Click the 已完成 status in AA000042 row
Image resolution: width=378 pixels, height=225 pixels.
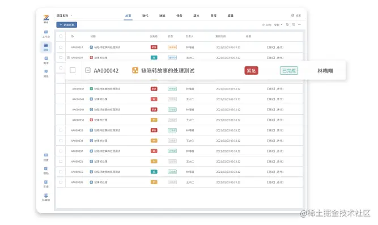(289, 71)
